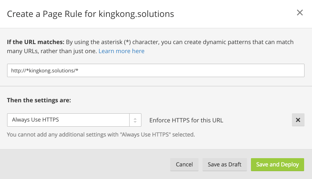Click the up-down arrows on the settings select
312x179 pixels.
tap(135, 120)
